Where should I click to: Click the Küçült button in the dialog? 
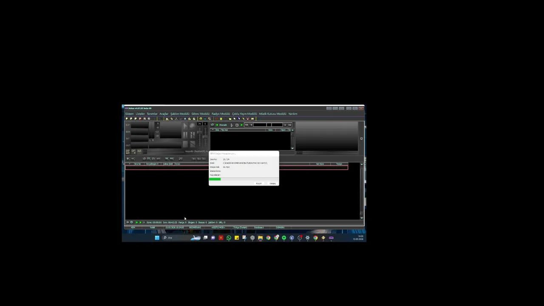point(259,183)
